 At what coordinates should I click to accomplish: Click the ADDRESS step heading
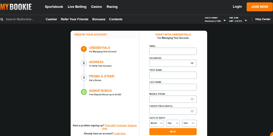point(96,62)
